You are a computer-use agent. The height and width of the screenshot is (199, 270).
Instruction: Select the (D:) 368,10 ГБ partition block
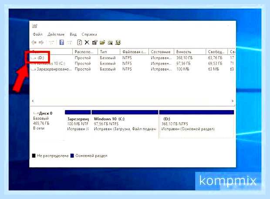[196, 124]
